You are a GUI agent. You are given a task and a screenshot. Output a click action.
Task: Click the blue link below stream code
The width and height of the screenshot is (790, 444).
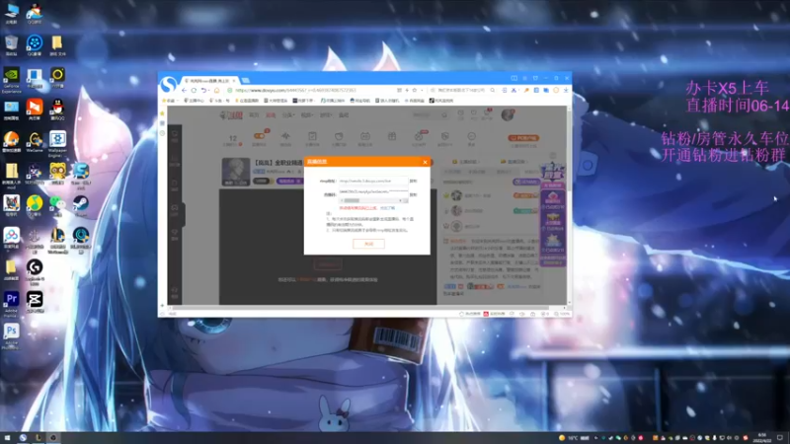click(x=387, y=208)
